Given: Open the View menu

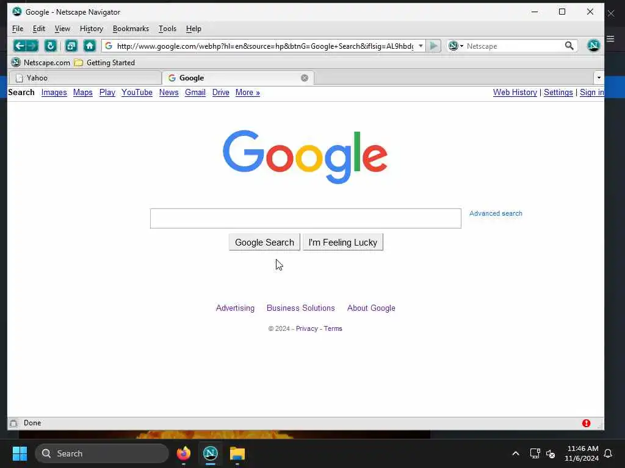Looking at the screenshot, I should (62, 29).
